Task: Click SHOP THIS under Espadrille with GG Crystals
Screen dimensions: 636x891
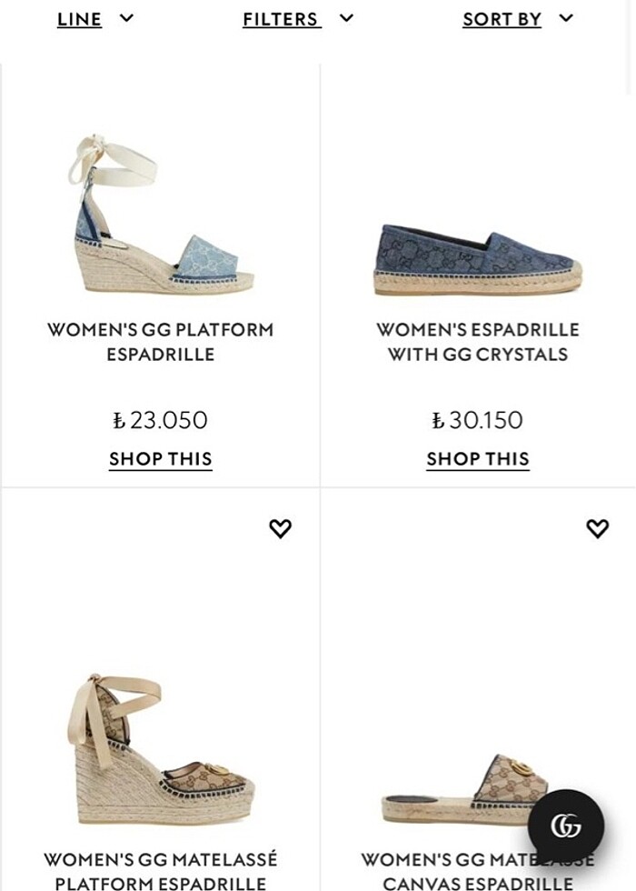Action: [477, 458]
